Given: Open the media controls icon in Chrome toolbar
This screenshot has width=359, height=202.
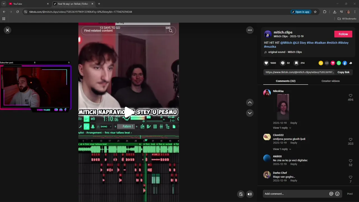Looking at the screenshot, I should 341,12.
